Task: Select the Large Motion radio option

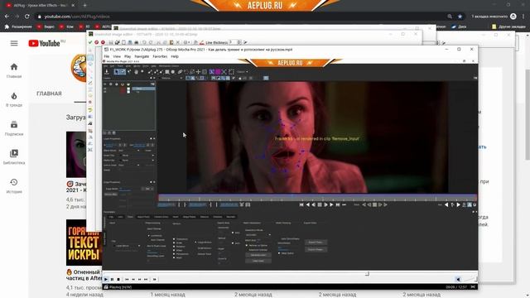Action: point(195,243)
